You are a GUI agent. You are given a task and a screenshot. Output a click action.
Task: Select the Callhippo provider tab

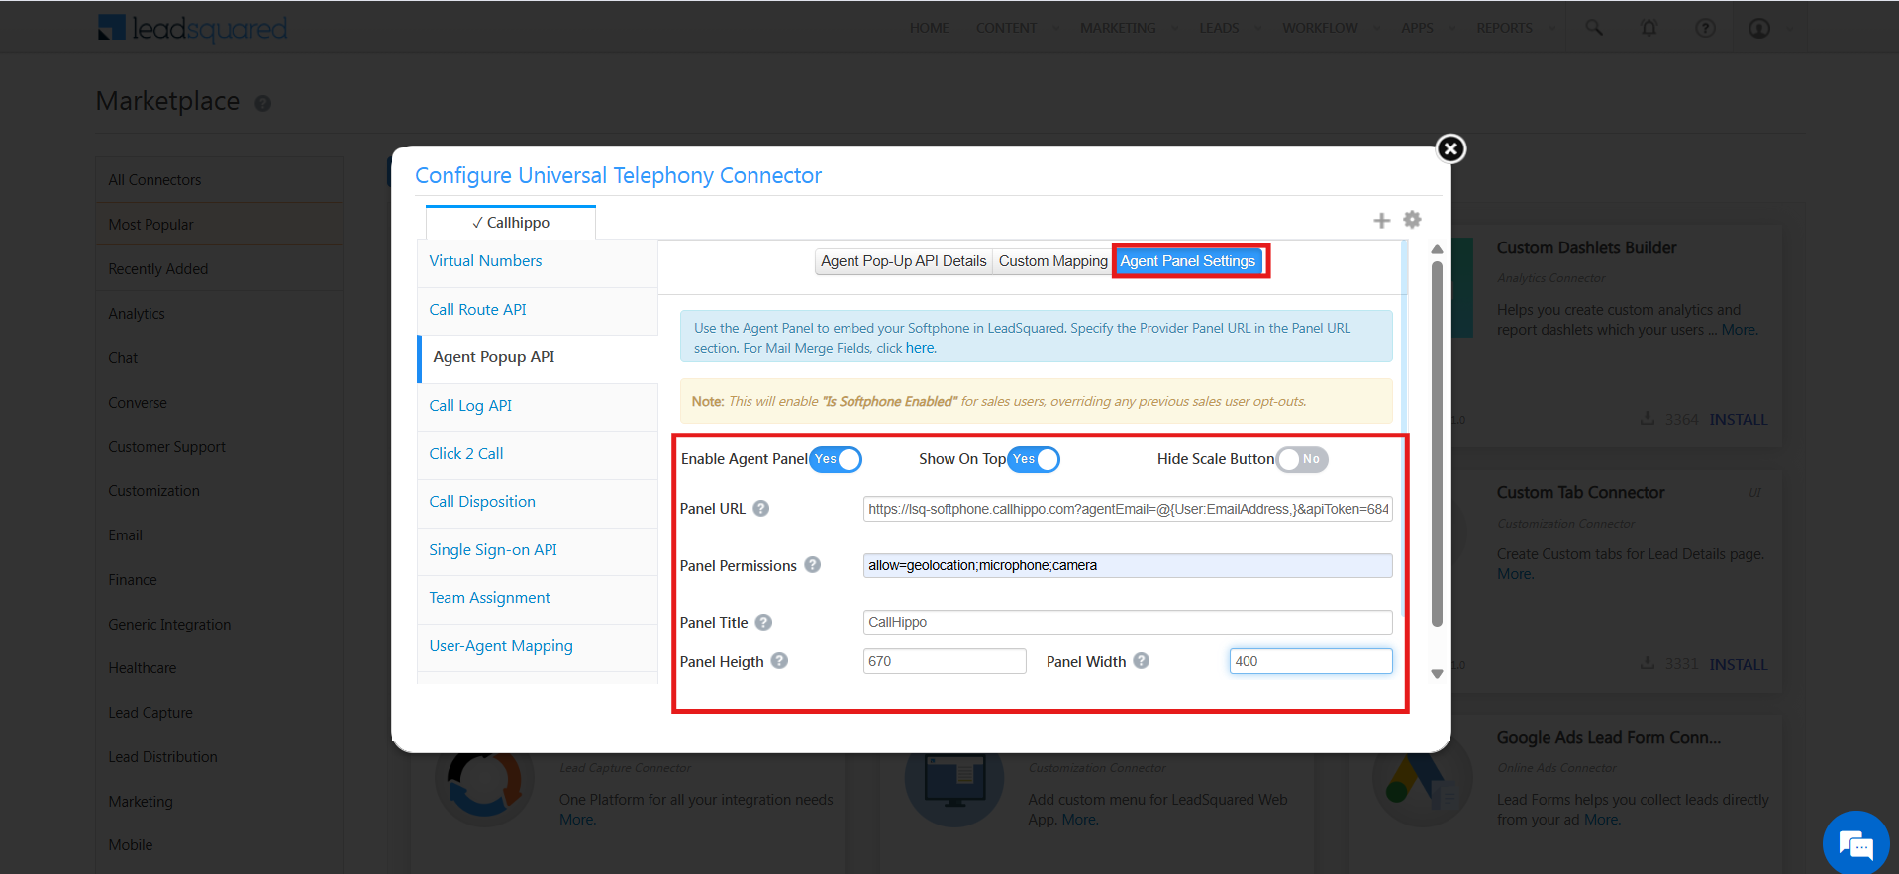point(511,223)
